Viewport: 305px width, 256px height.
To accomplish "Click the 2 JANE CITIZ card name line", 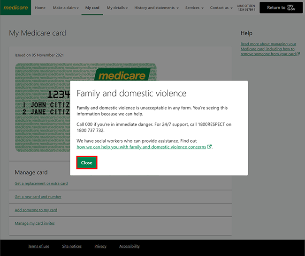I will tap(46, 112).
